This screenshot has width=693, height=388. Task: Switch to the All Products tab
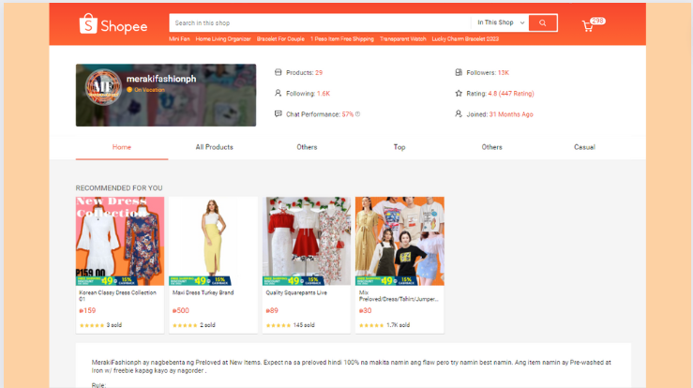215,147
